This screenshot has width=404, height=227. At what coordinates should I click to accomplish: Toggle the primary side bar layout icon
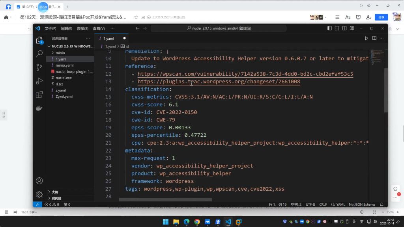click(x=329, y=28)
